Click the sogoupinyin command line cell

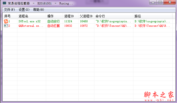tap(113, 21)
